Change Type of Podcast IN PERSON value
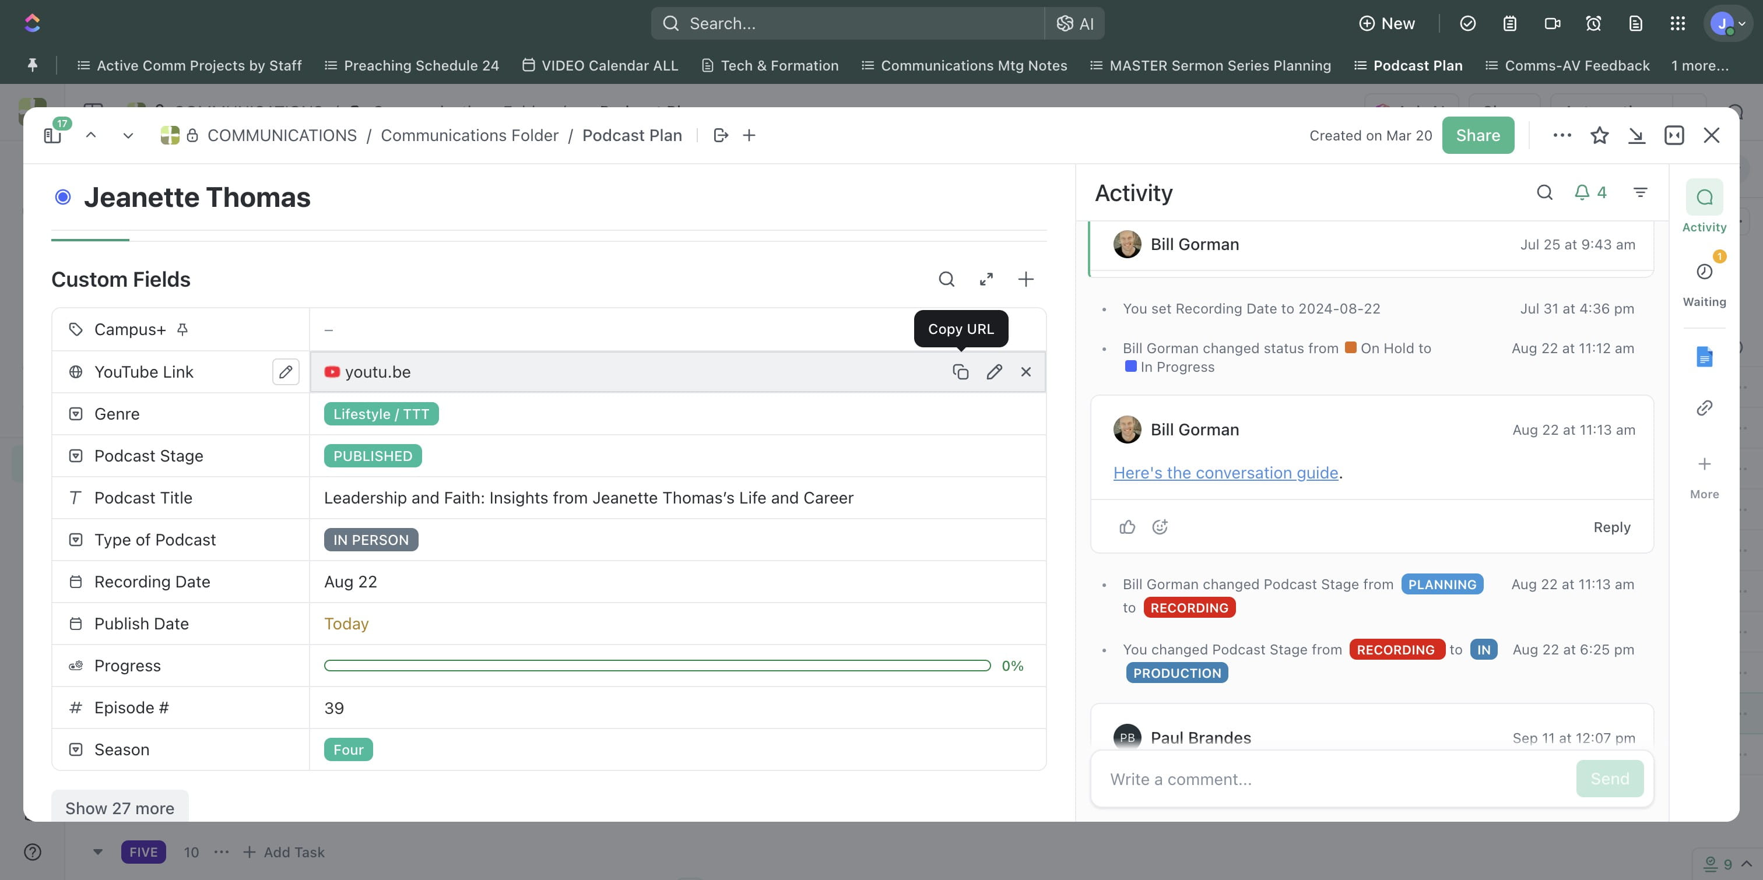Screen dimensions: 1763x880 (371, 540)
